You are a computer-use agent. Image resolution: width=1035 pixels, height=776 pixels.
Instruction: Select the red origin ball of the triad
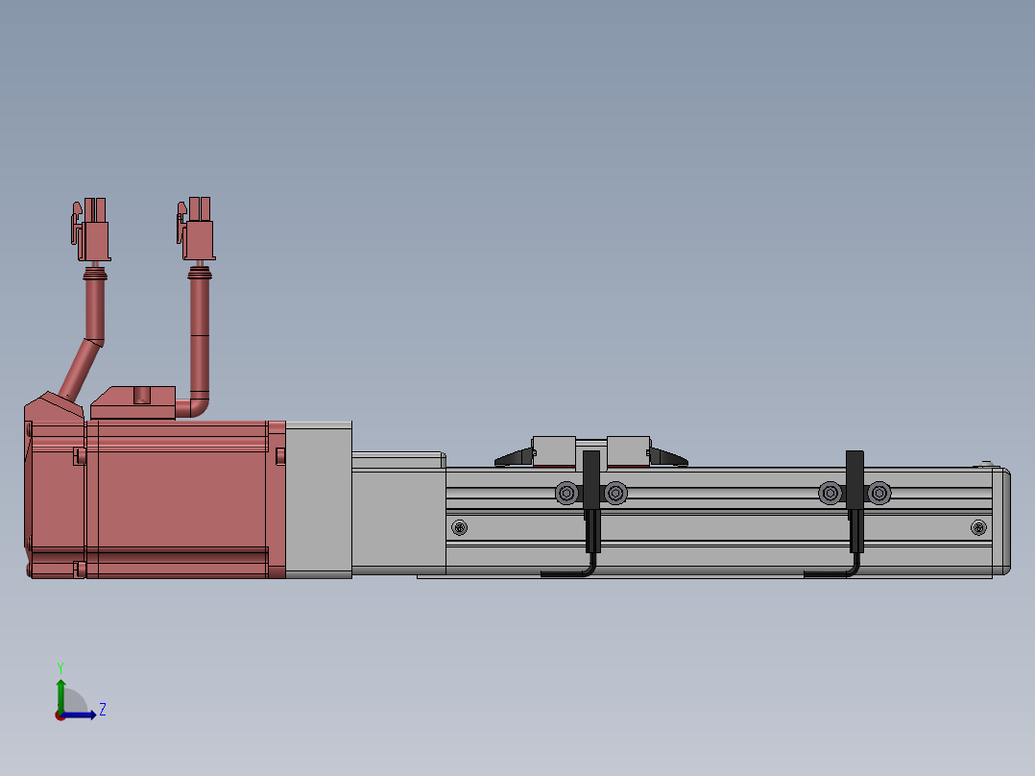point(60,715)
